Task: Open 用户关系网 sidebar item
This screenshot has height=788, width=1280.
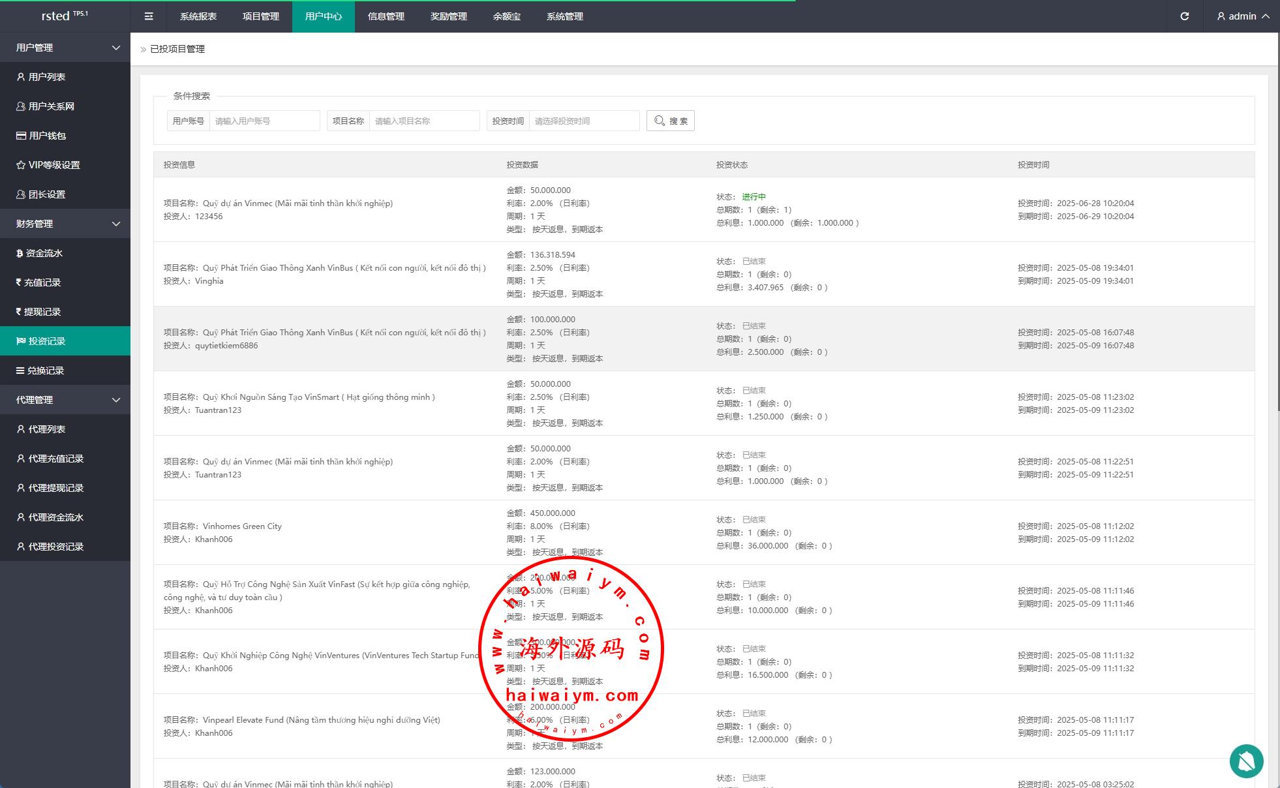Action: tap(51, 106)
